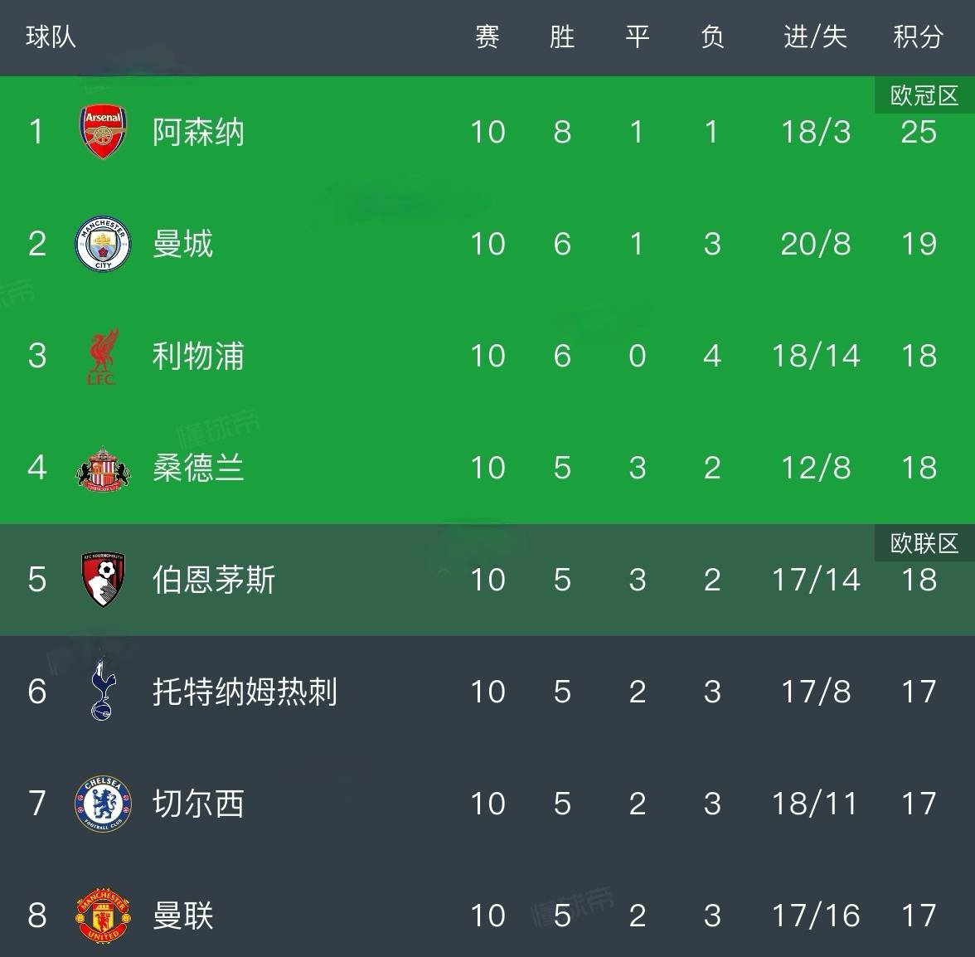This screenshot has width=975, height=957.
Task: Click the Arsenal club crest
Action: pos(103,132)
